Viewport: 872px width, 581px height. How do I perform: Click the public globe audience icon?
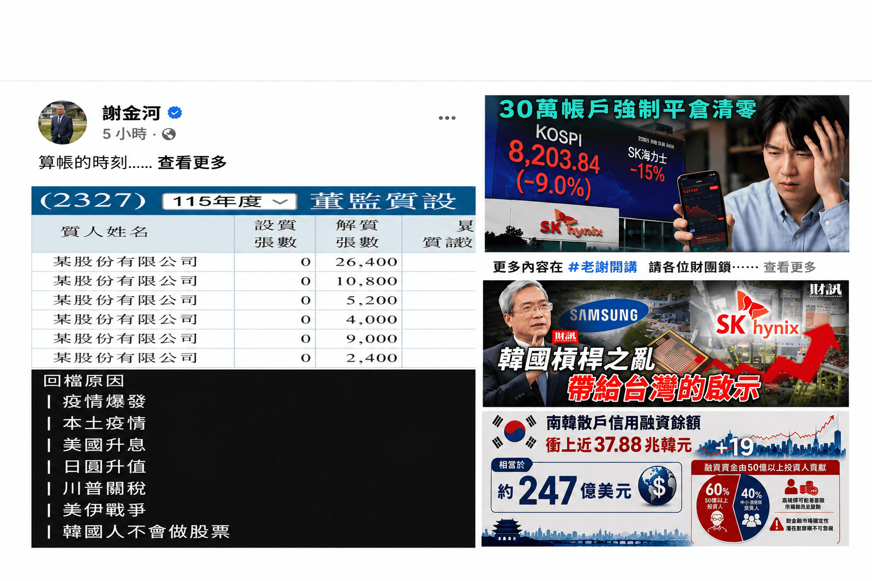click(169, 134)
